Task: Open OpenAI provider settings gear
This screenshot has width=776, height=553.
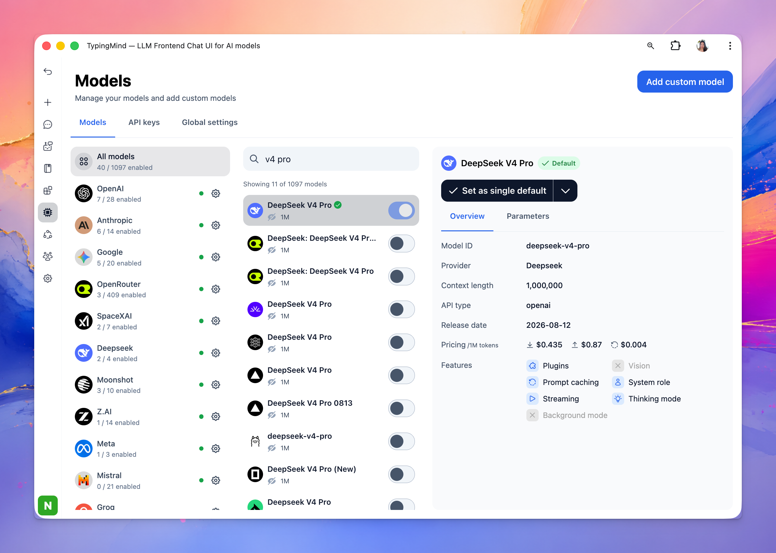Action: coord(215,193)
